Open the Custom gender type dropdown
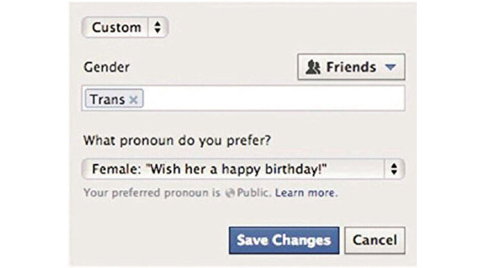The image size is (484, 268). click(125, 27)
